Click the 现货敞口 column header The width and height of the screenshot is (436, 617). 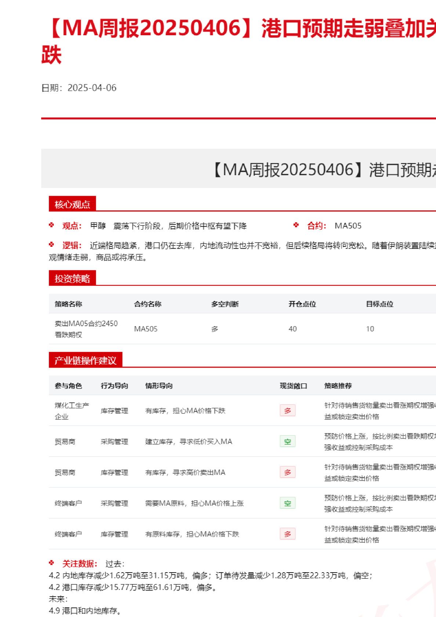294,386
